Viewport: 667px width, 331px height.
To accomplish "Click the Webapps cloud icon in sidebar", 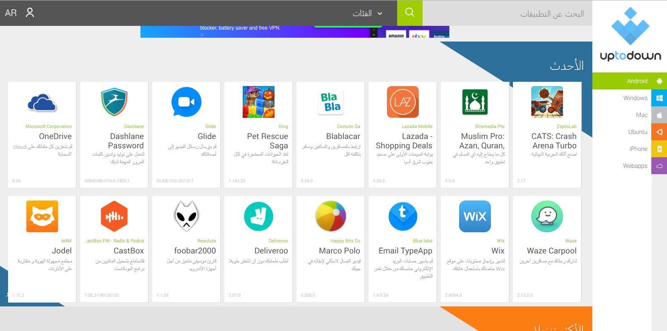I will point(659,166).
